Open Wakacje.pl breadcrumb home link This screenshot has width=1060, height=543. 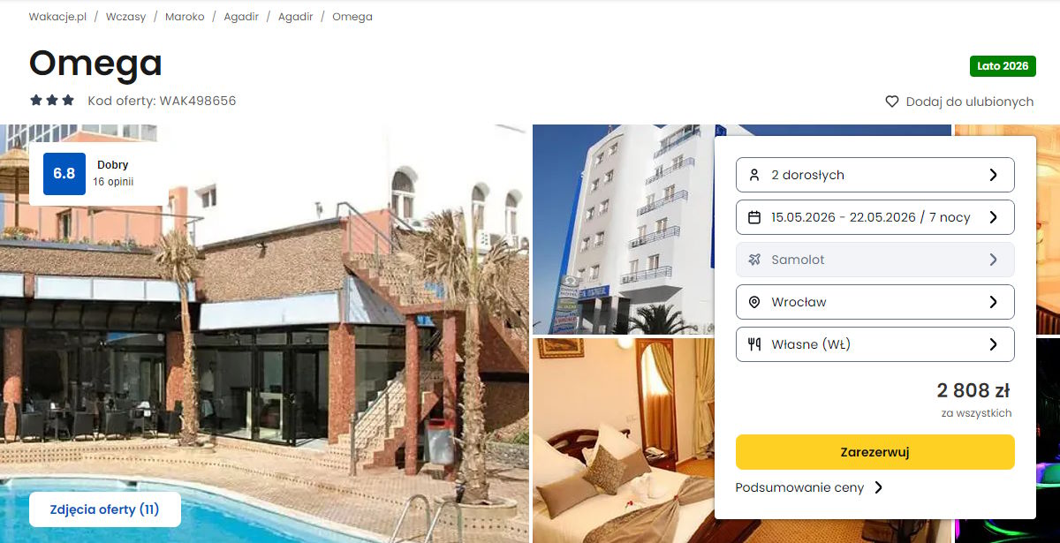[57, 17]
